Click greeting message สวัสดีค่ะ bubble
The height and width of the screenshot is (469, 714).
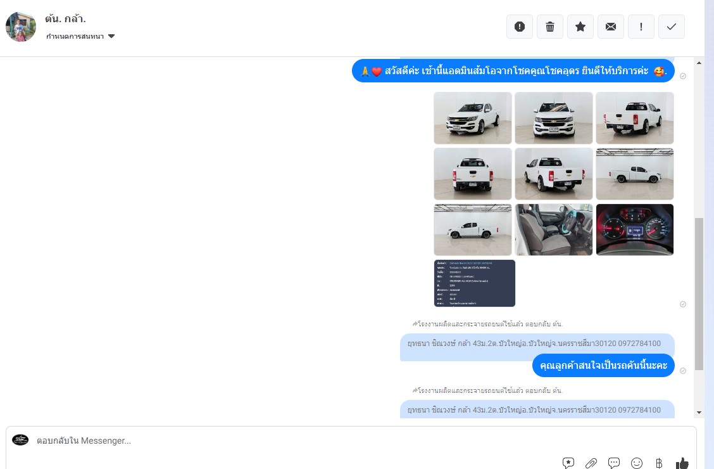513,71
